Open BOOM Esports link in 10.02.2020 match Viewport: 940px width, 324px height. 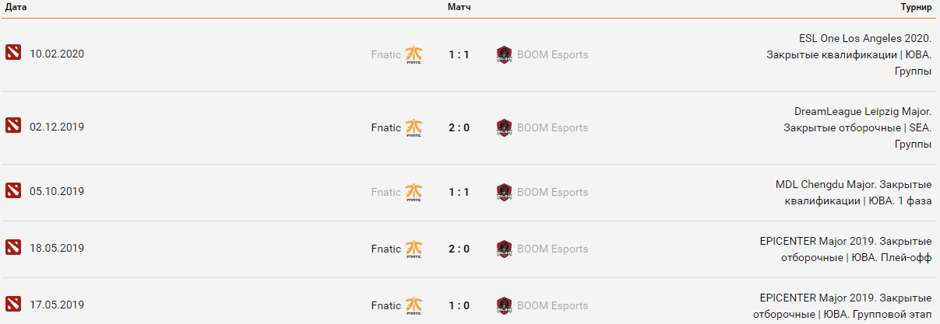click(x=552, y=54)
